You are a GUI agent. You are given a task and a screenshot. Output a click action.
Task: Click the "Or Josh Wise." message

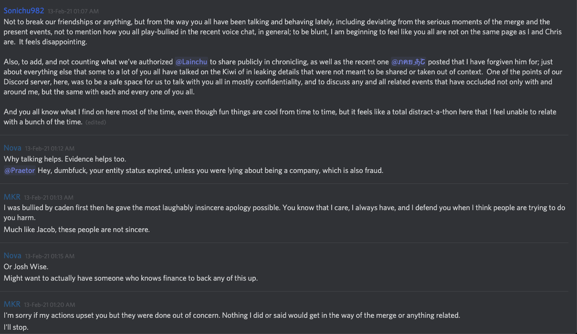26,267
